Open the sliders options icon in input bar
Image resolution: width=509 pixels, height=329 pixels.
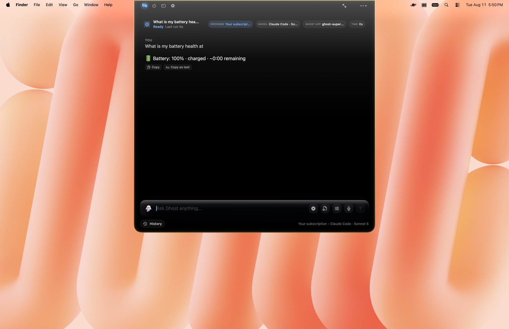click(337, 208)
